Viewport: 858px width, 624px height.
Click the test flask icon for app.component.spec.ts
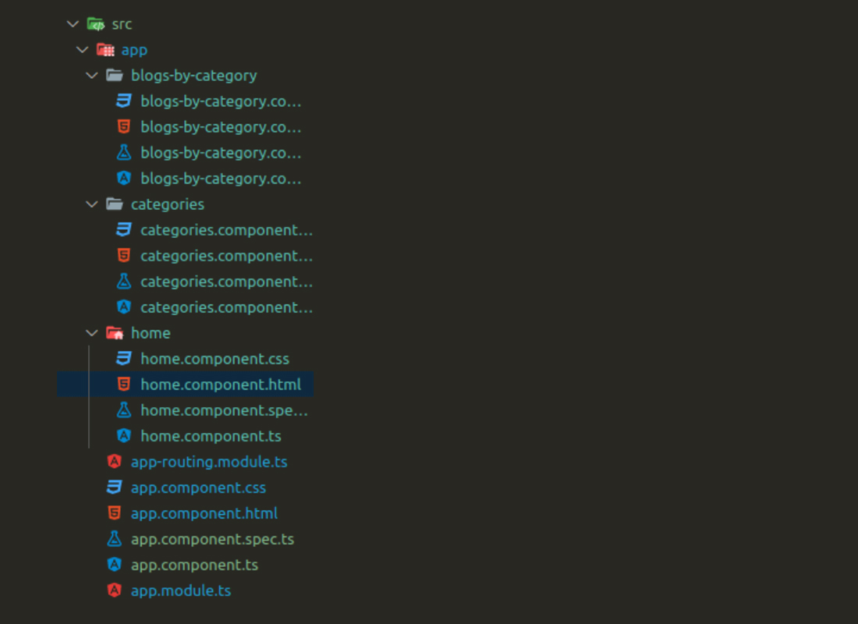click(114, 538)
